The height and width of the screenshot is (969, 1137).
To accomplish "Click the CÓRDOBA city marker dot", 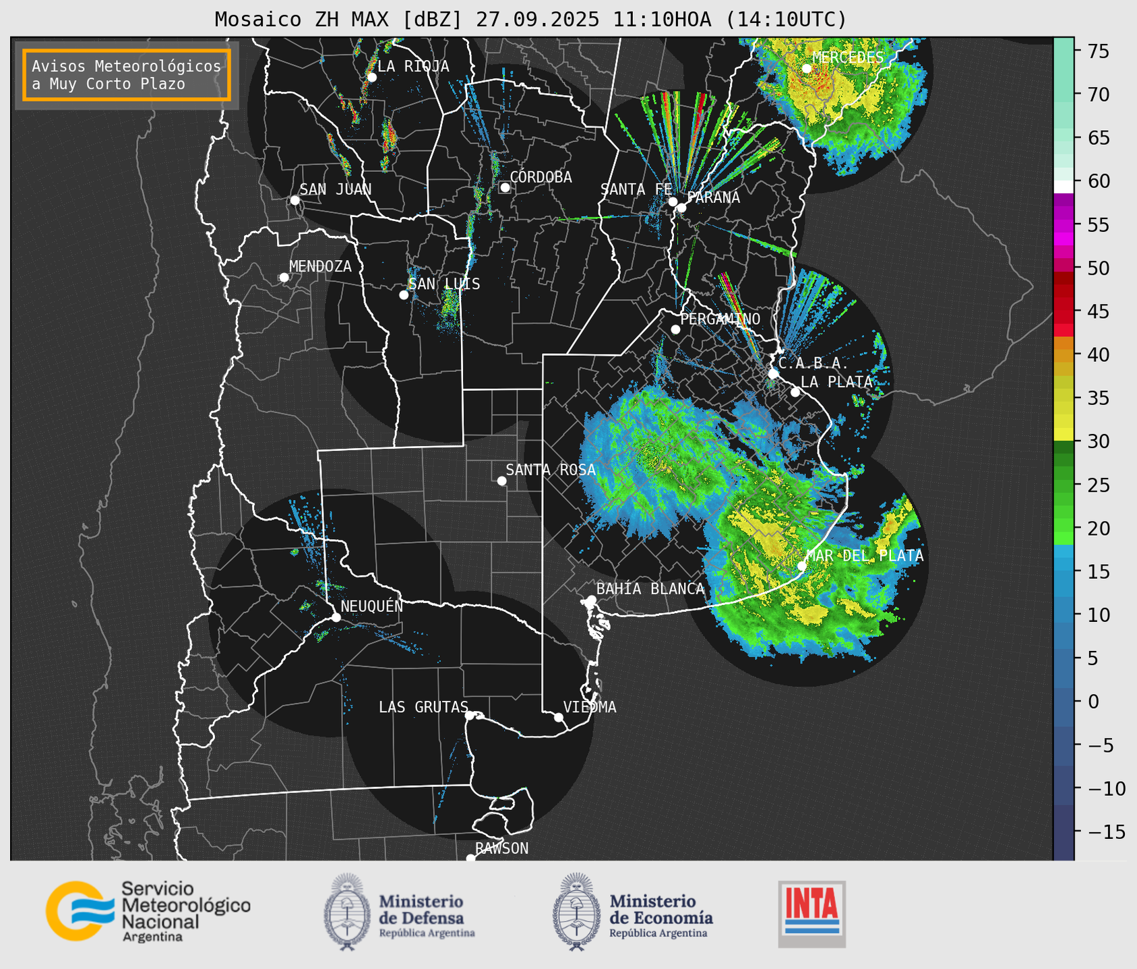I will tap(505, 187).
